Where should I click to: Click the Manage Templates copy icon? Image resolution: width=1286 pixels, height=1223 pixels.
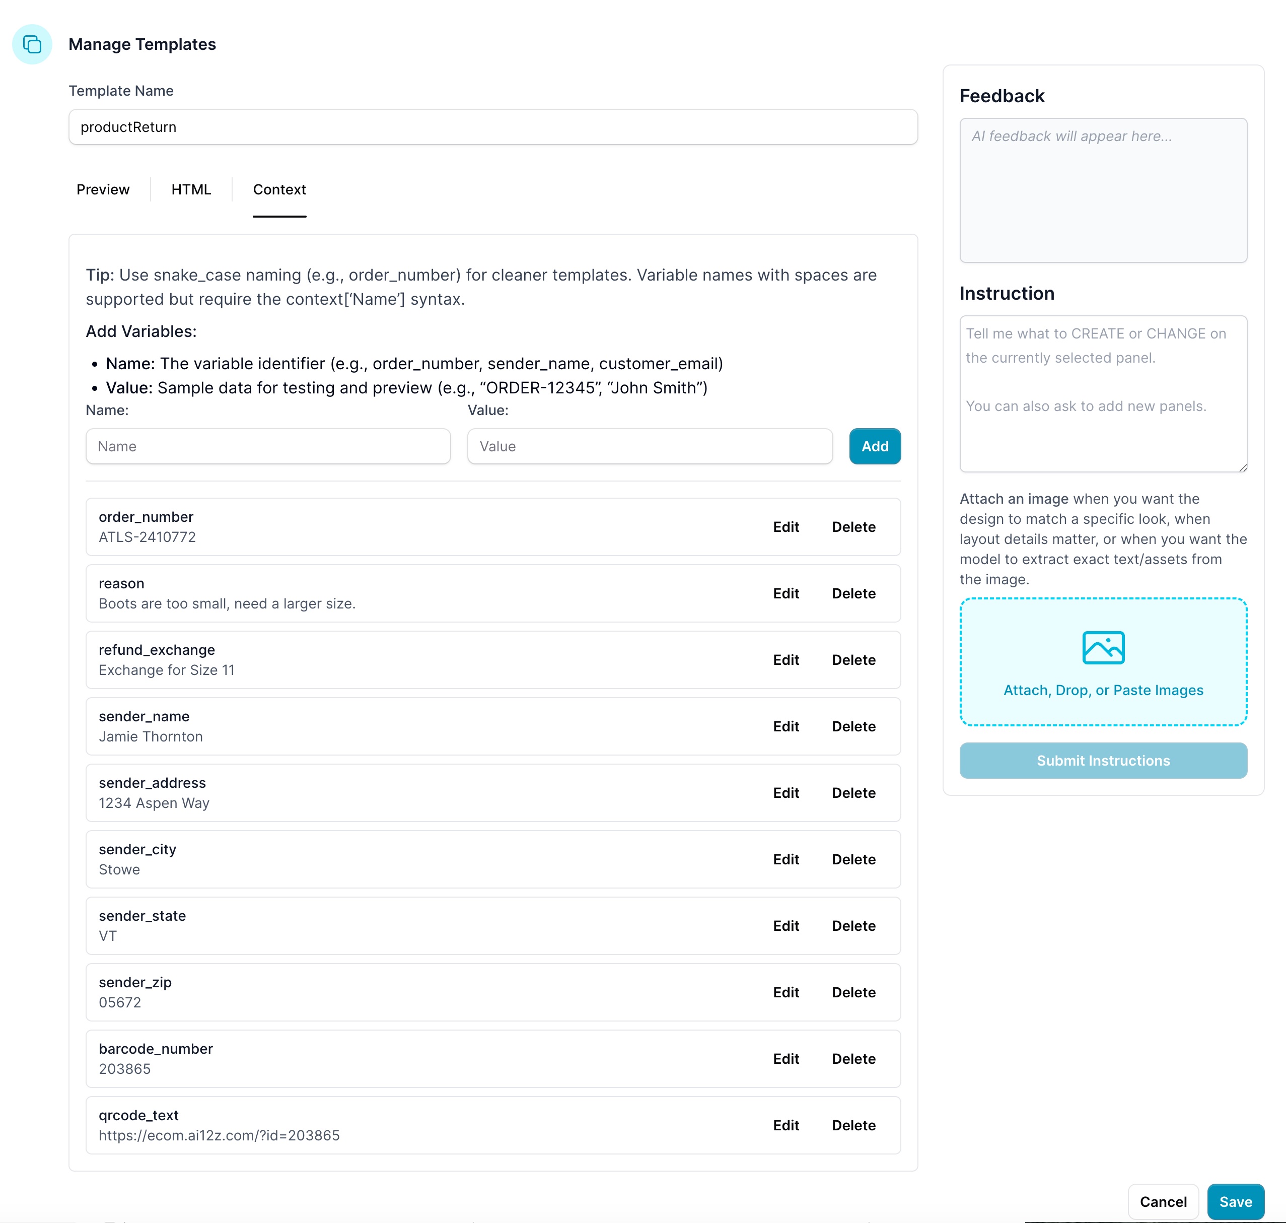pos(32,44)
